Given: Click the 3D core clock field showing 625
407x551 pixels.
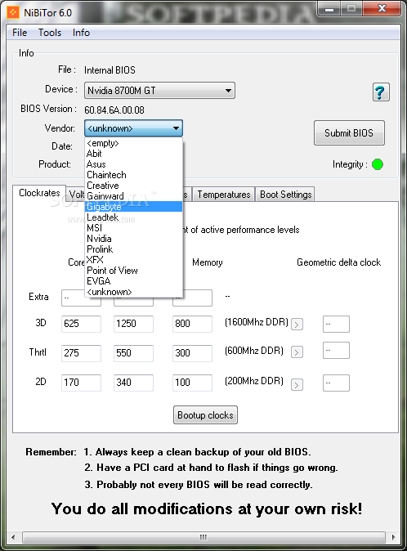Looking at the screenshot, I should click(81, 324).
